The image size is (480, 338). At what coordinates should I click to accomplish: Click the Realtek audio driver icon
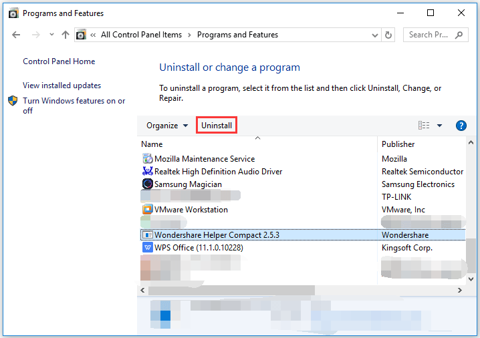148,172
